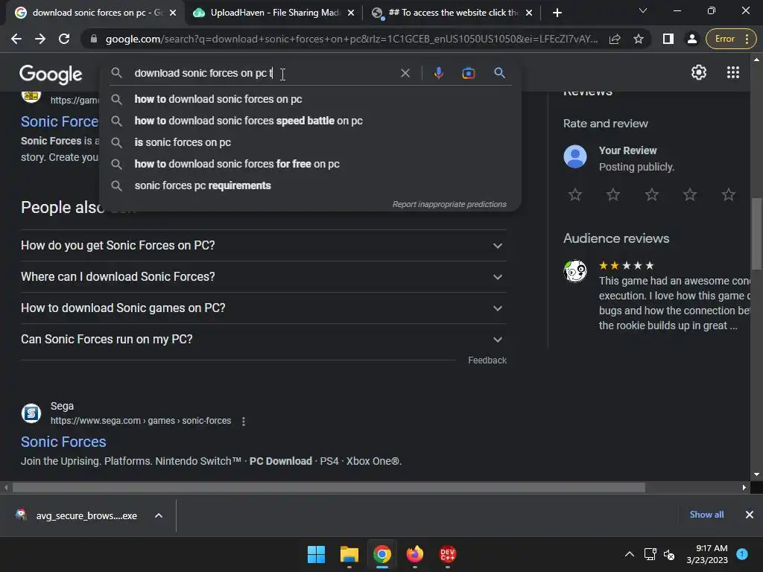763x572 pixels.
Task: Click 'Report inappropriate predictions' link
Action: tap(449, 204)
